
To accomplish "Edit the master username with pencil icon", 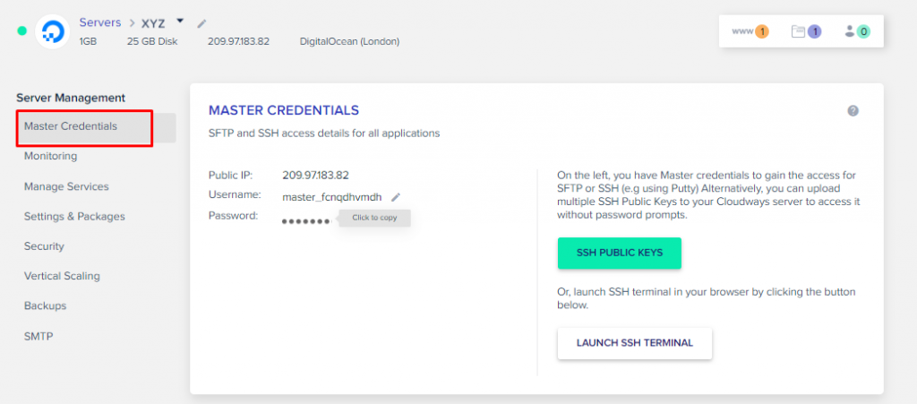I will 396,197.
